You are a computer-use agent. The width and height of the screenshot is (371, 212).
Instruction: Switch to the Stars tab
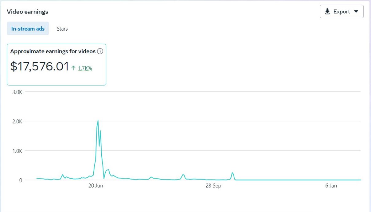[62, 29]
